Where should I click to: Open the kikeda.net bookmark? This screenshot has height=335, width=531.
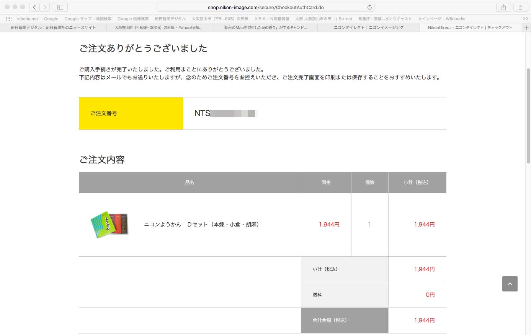pos(28,19)
